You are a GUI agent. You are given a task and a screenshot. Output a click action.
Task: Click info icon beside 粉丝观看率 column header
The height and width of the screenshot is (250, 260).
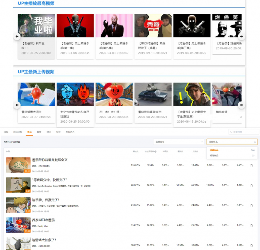[x=155, y=152]
